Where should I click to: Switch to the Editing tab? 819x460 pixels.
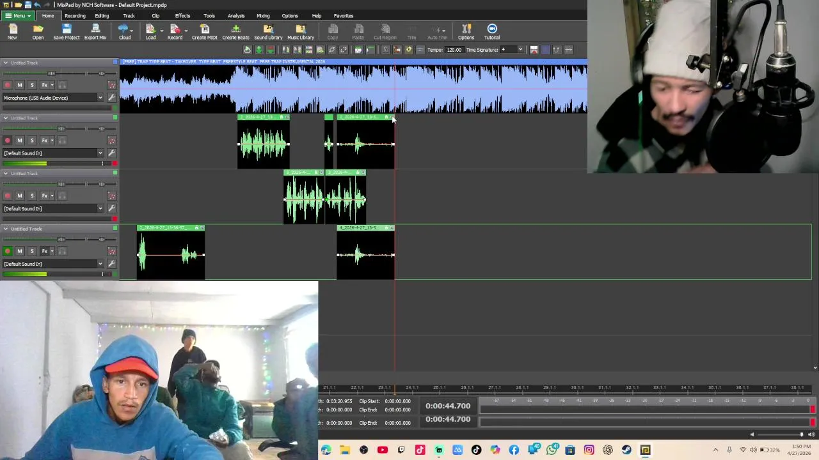pos(102,16)
